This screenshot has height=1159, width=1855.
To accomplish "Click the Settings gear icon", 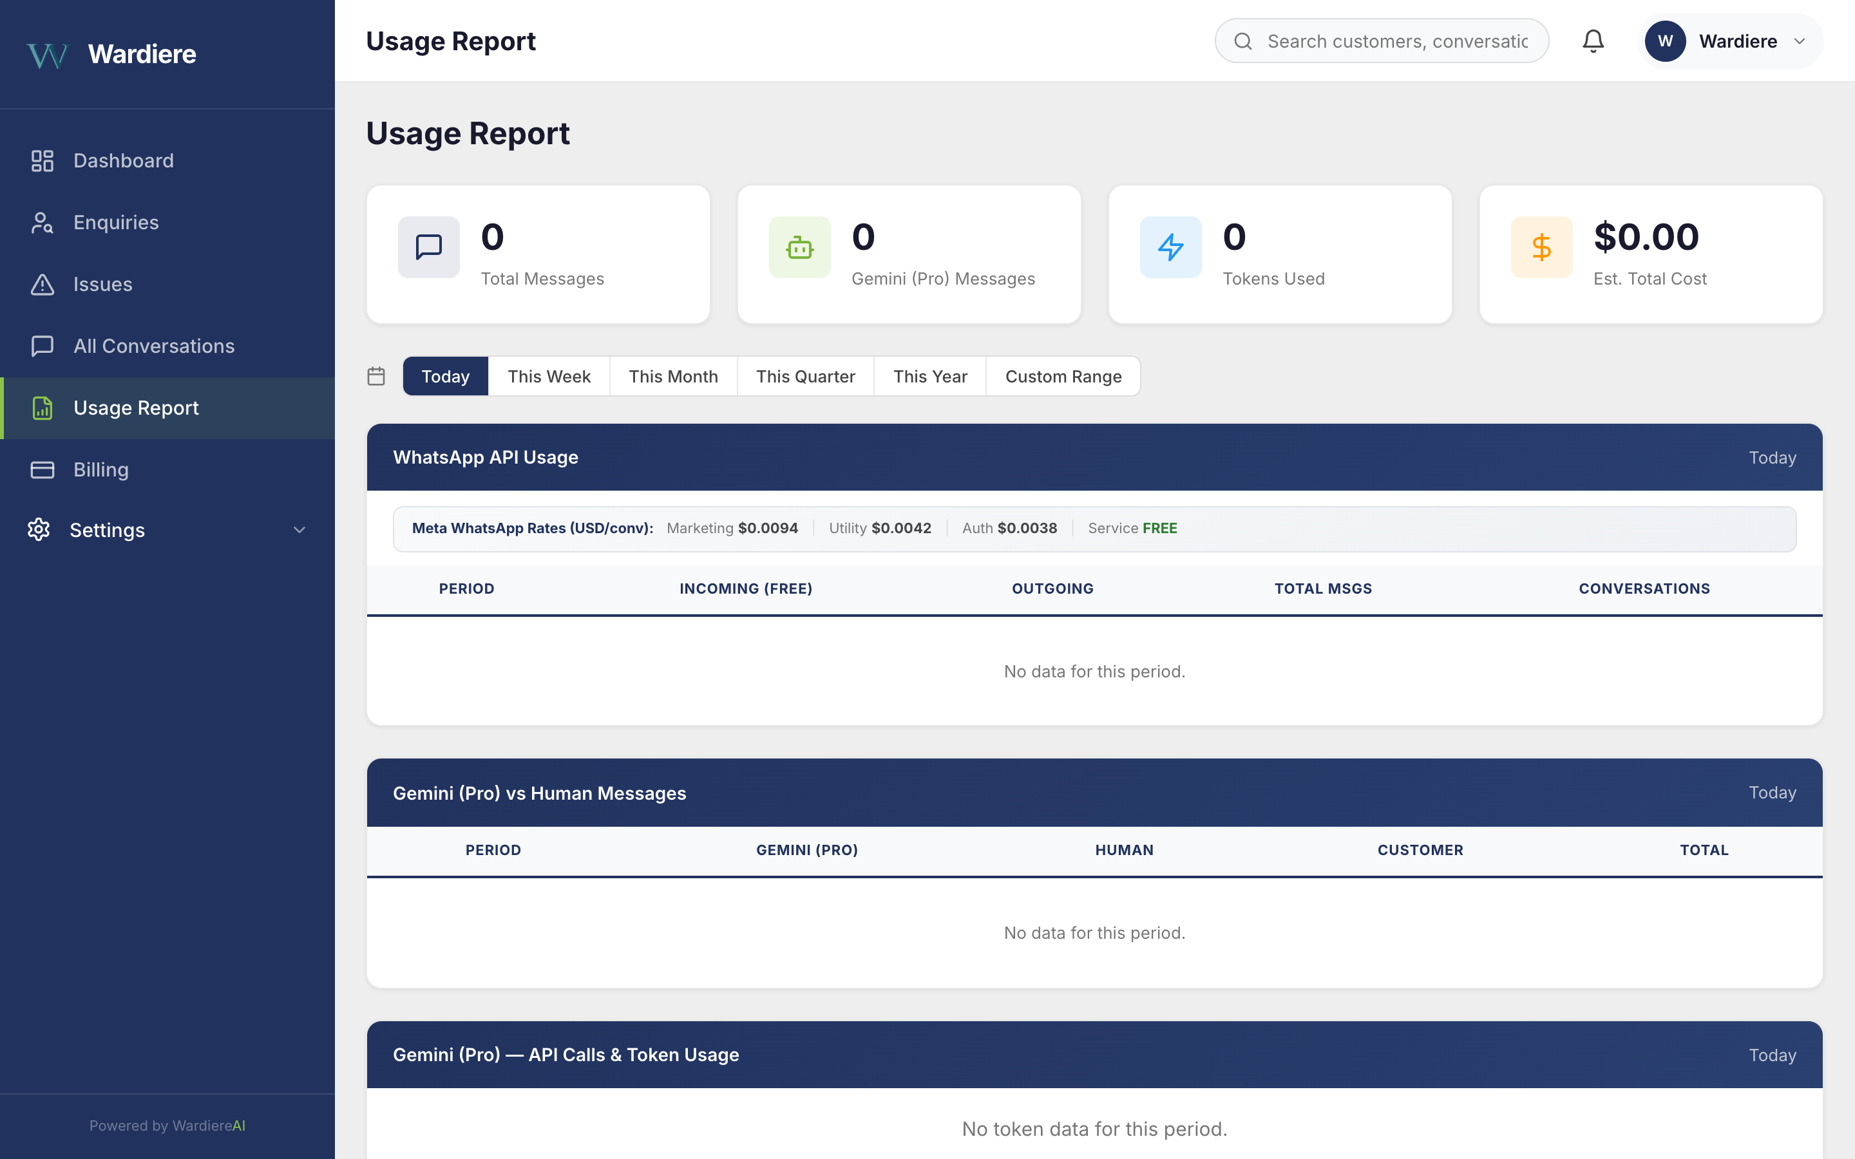I will [39, 530].
